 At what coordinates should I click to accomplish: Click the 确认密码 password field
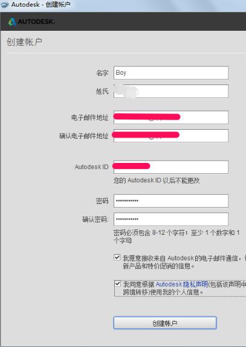(171, 219)
